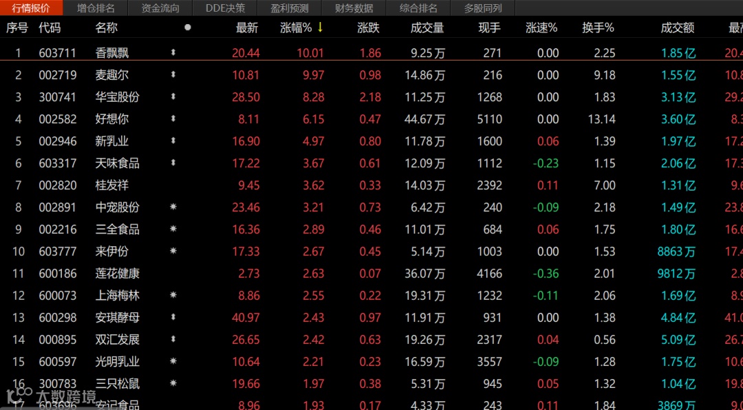Click the marker icon for 麦趣尔
The width and height of the screenshot is (743, 410).
[x=173, y=74]
